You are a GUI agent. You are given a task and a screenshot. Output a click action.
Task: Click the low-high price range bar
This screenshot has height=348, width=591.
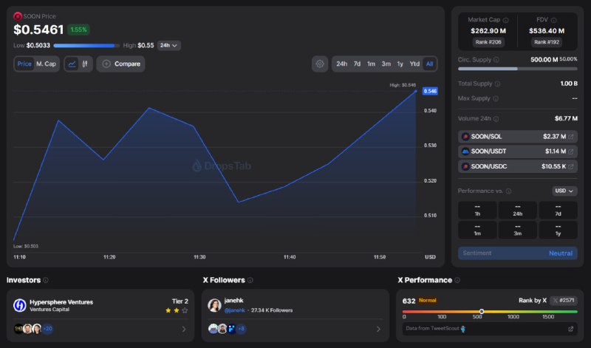[86, 46]
